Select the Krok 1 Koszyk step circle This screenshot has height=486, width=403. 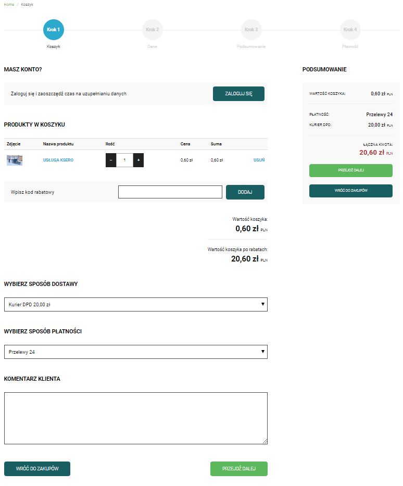pos(53,30)
